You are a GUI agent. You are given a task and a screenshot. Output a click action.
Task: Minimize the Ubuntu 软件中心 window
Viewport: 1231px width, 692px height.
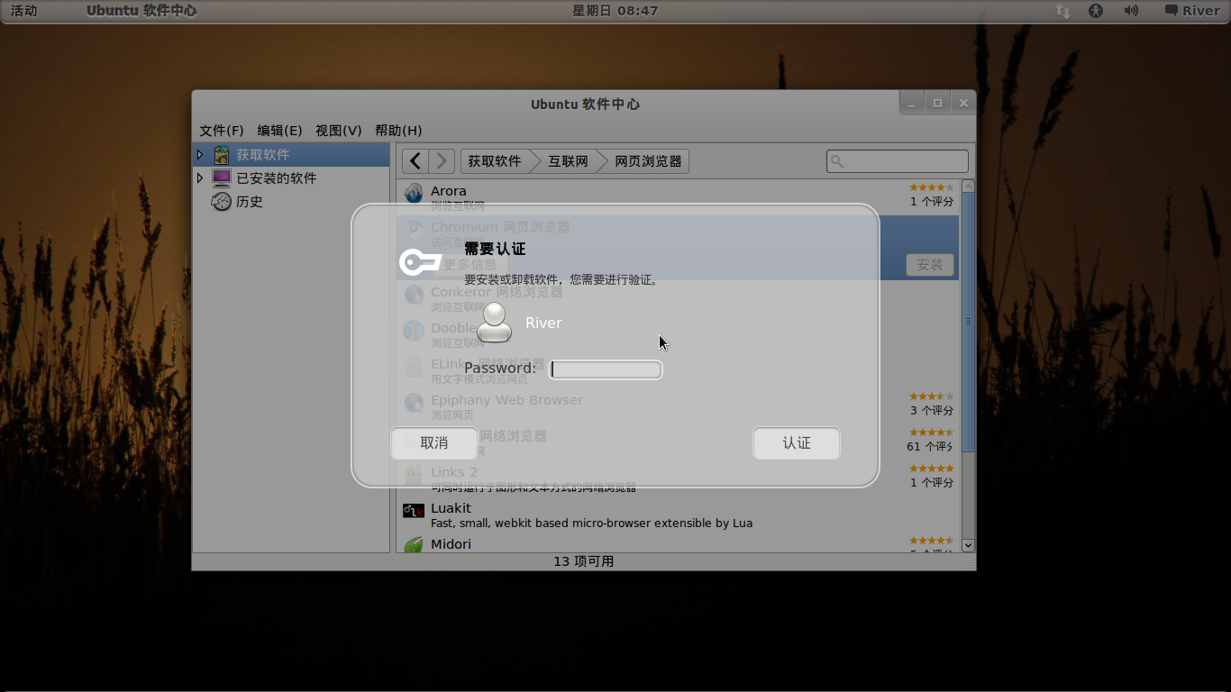click(x=912, y=104)
